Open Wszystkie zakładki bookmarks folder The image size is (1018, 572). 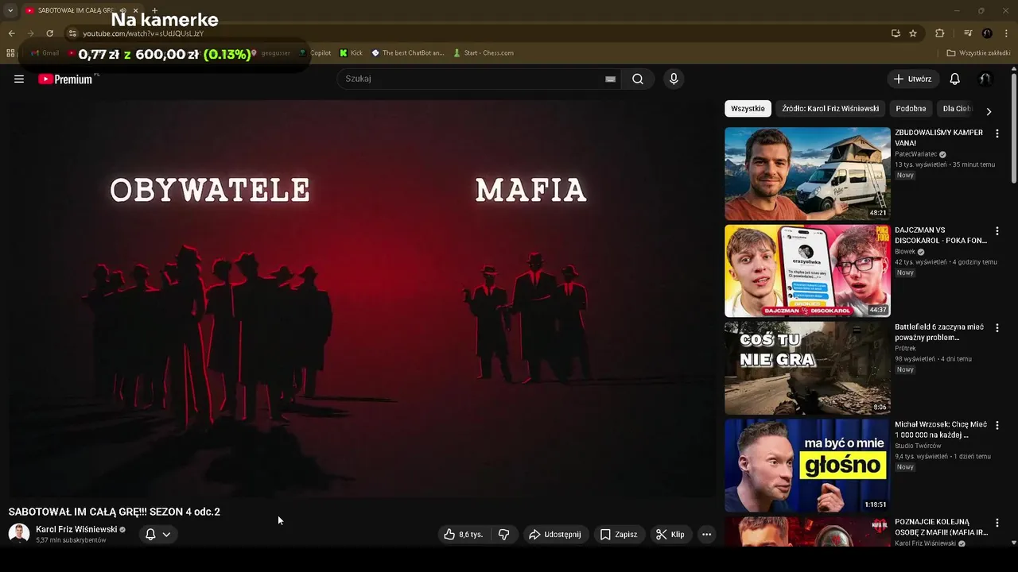click(978, 53)
